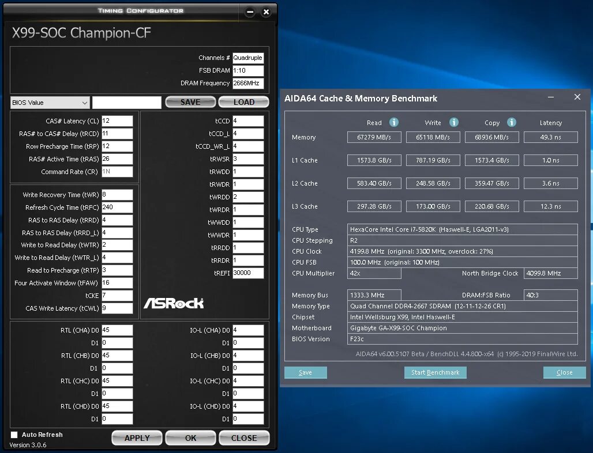Click the L2 Cache Write value 248.58 GB/s
Image resolution: width=593 pixels, height=453 pixels.
[x=433, y=183]
